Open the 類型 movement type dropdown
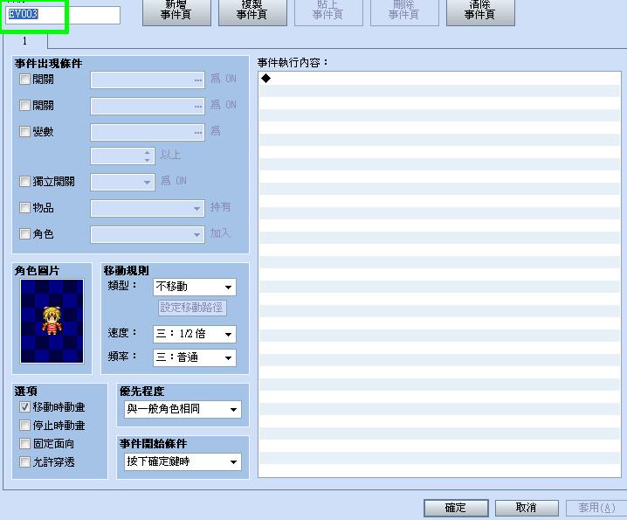This screenshot has height=520, width=627. coord(195,287)
